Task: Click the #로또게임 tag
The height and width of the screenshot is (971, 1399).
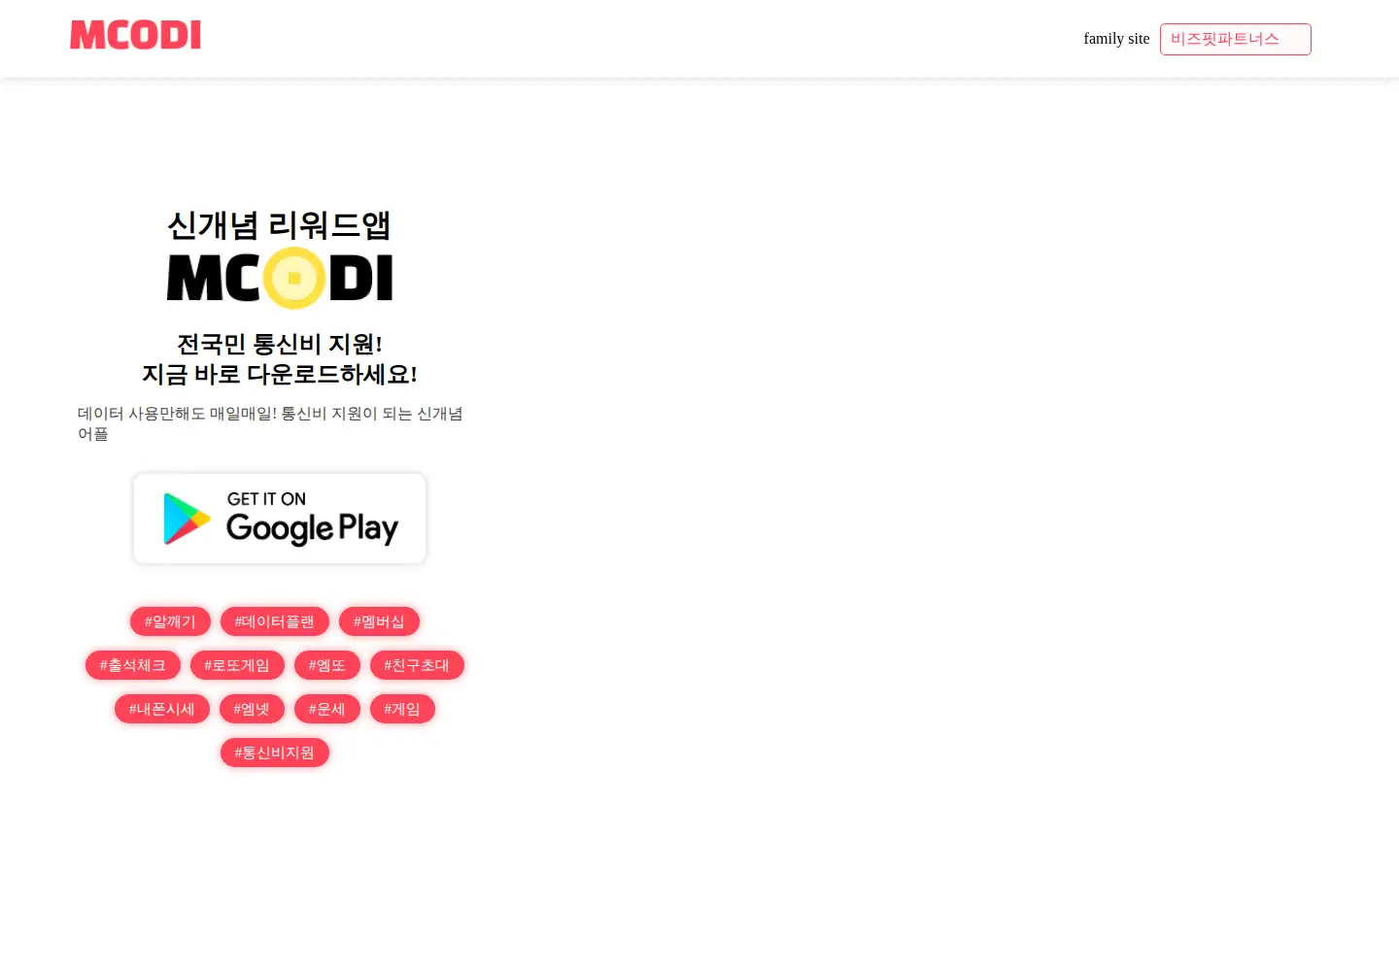Action: (x=237, y=665)
